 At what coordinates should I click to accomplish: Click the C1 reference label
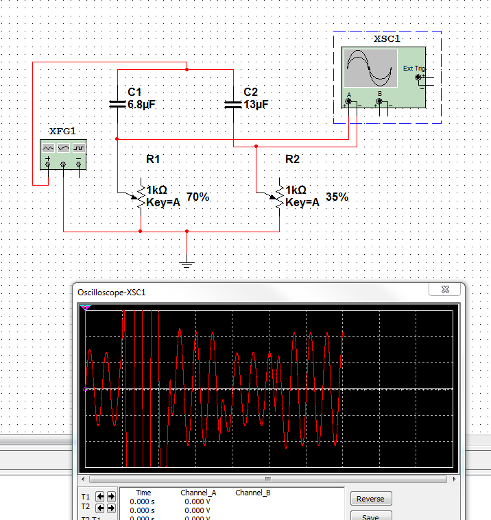pyautogui.click(x=134, y=92)
